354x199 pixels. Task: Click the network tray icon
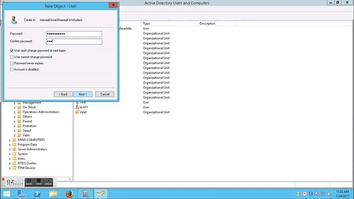pos(323,194)
